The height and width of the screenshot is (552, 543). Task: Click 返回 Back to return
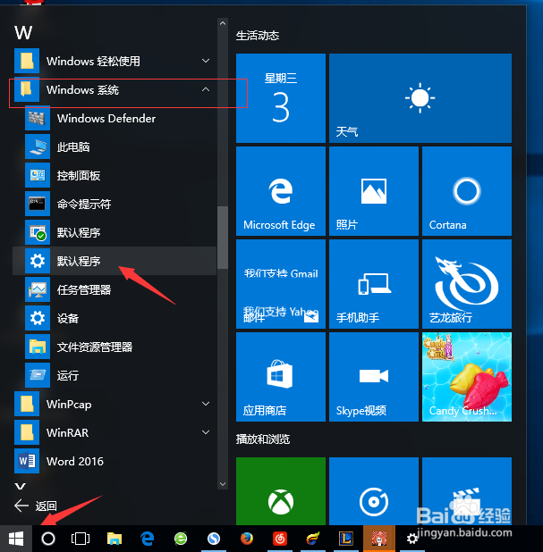coord(35,506)
